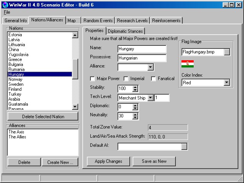The width and height of the screenshot is (244, 183).
Task: Increase the Stability spinner value
Action: (135, 87)
